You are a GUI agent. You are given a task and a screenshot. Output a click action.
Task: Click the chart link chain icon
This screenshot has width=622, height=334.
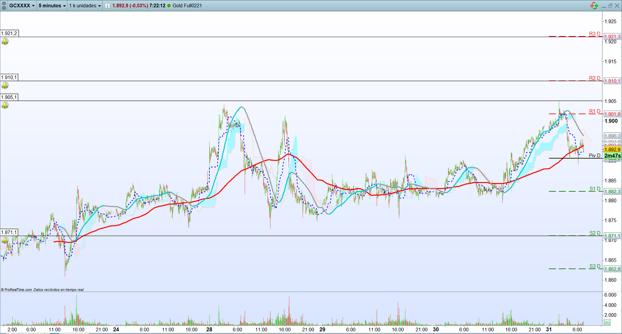[4, 6]
